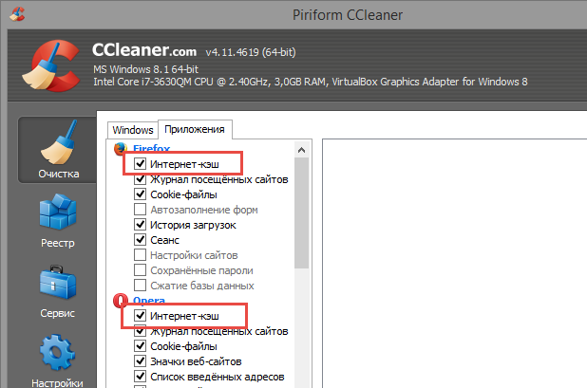The height and width of the screenshot is (388, 587).
Task: Enable Сжатие базы данных checkbox
Action: [x=140, y=286]
